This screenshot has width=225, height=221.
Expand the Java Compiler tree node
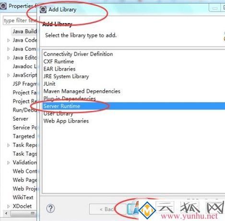pyautogui.click(x=9, y=49)
